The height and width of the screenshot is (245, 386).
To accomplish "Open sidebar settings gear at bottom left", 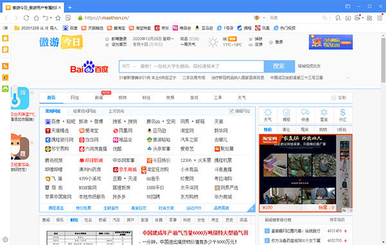I will click(5, 240).
